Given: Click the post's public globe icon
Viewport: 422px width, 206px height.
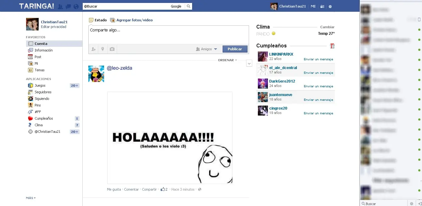Looking at the screenshot, I should pos(200,189).
